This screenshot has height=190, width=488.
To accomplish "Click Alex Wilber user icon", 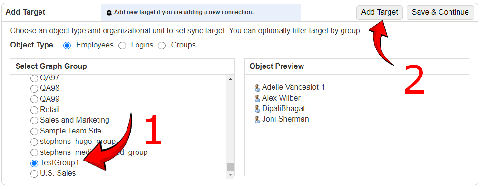I will pos(257,98).
